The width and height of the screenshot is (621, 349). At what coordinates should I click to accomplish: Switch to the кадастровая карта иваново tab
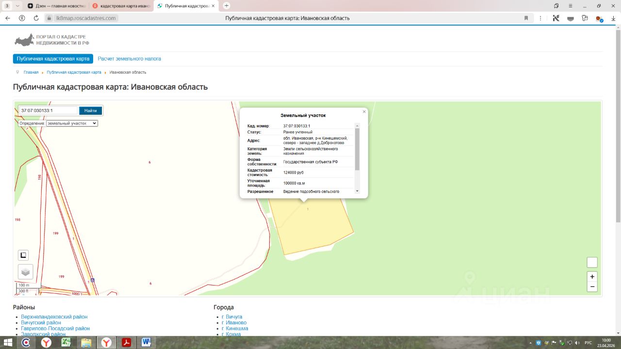(121, 6)
